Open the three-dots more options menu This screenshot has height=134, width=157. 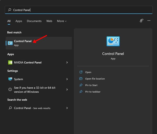tap(149, 21)
